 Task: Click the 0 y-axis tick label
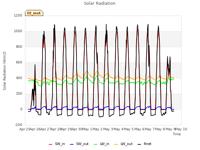click(21, 109)
